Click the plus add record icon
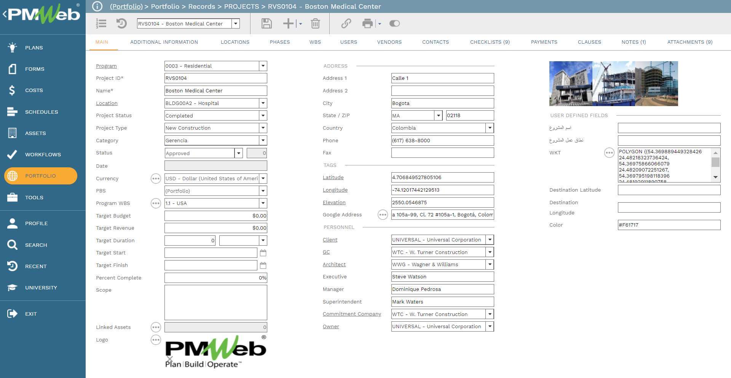The width and height of the screenshot is (731, 378). pyautogui.click(x=288, y=24)
